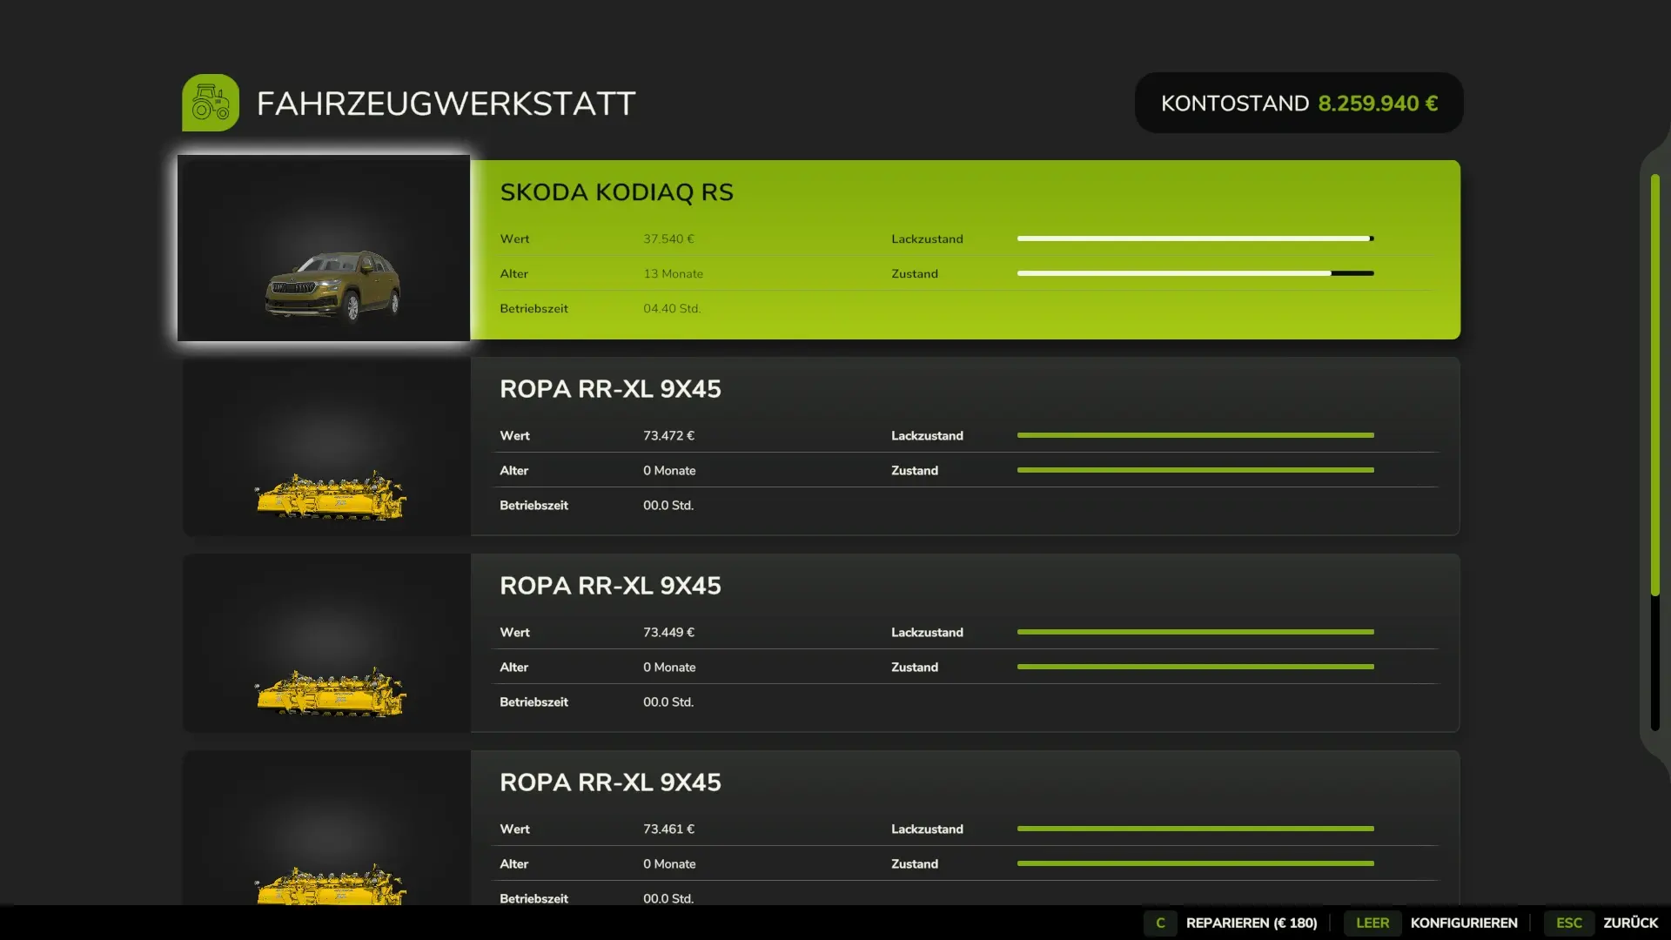Click REPARIEREN (€ 180) button

(x=1251, y=923)
